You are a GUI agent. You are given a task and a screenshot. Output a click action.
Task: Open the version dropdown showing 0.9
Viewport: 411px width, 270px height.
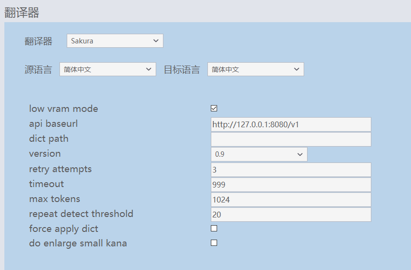(259, 154)
